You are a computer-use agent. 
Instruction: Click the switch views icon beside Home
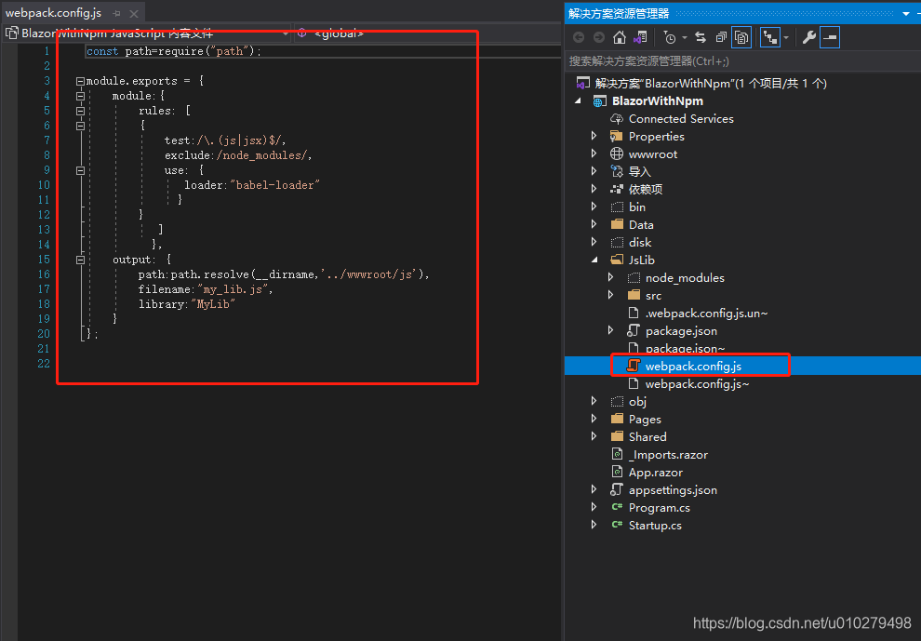coord(640,37)
